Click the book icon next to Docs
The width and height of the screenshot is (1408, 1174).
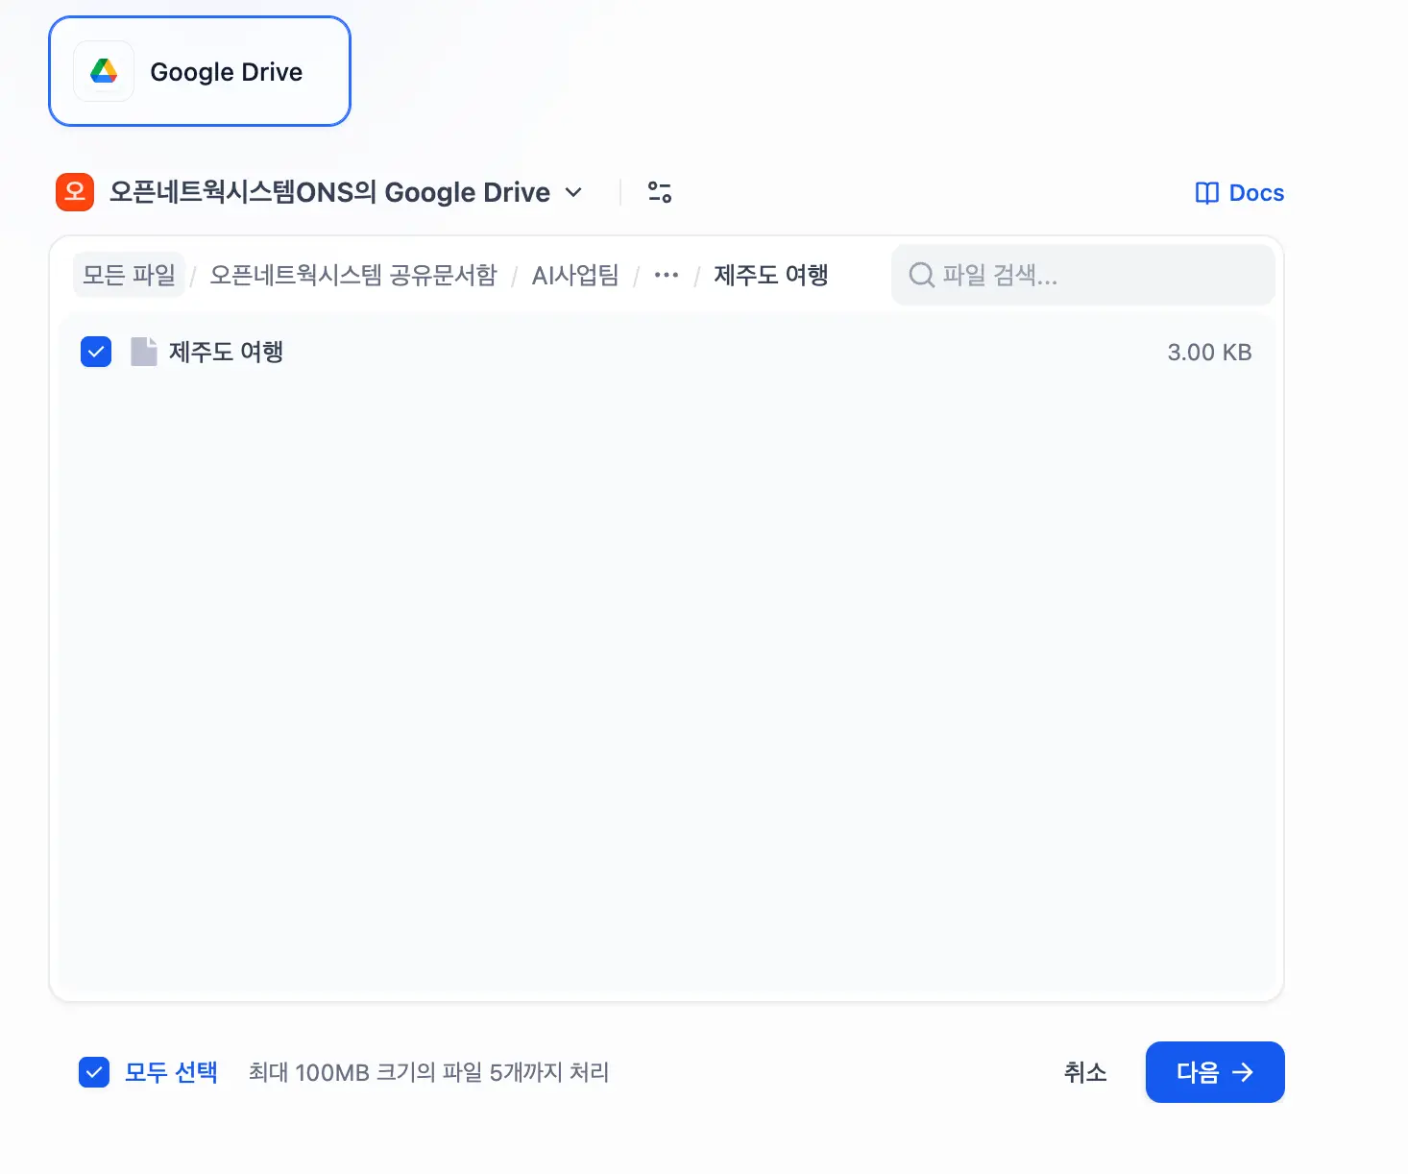click(x=1206, y=193)
